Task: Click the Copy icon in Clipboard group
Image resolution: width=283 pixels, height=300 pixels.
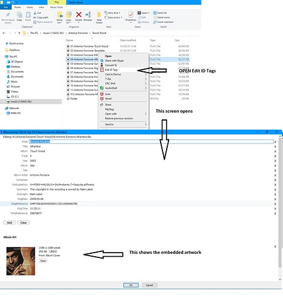Action: click(19, 14)
